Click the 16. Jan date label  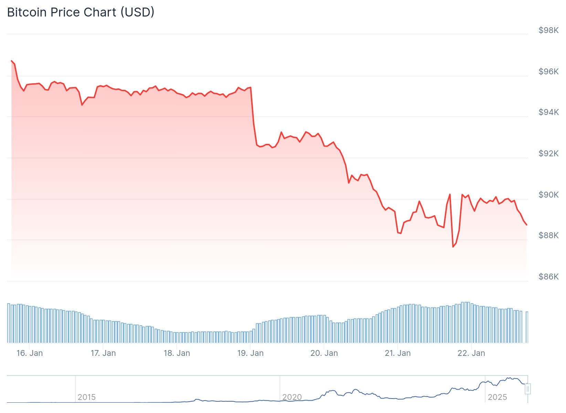[30, 353]
